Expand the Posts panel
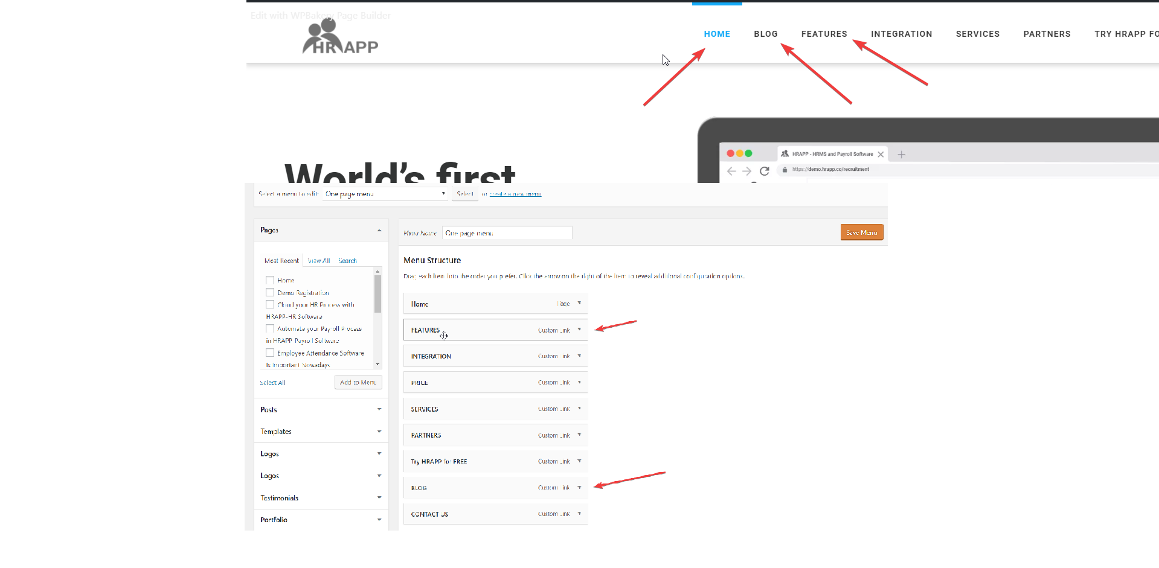Viewport: 1159px width, 568px height. pos(379,409)
